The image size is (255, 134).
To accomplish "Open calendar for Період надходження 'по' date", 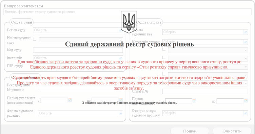I will (x=246, y=101).
